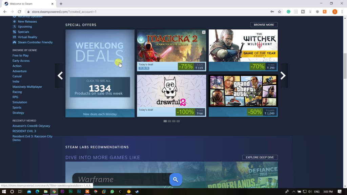The width and height of the screenshot is (347, 195).
Task: Browse the Strategy genre
Action: tap(18, 113)
